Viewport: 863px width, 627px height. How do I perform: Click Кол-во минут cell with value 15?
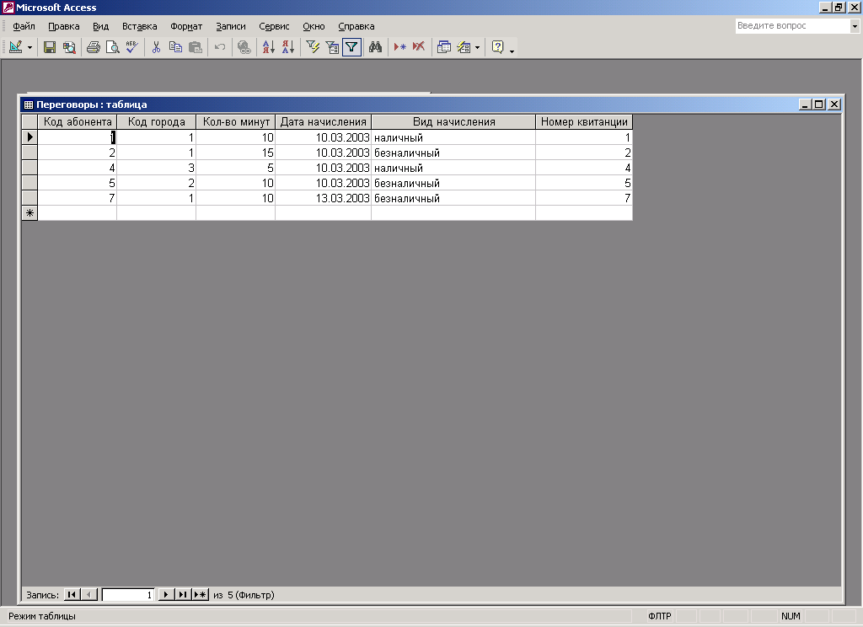point(236,153)
